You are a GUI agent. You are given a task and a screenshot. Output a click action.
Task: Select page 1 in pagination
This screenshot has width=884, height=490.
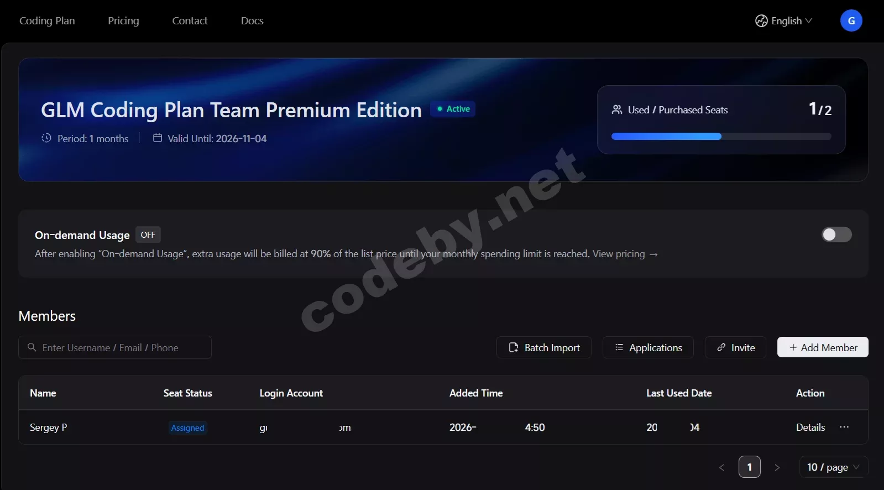pyautogui.click(x=750, y=467)
